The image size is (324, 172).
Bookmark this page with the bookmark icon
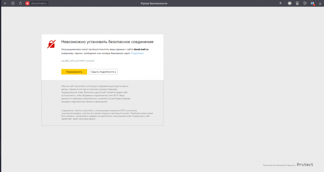tap(280, 3)
